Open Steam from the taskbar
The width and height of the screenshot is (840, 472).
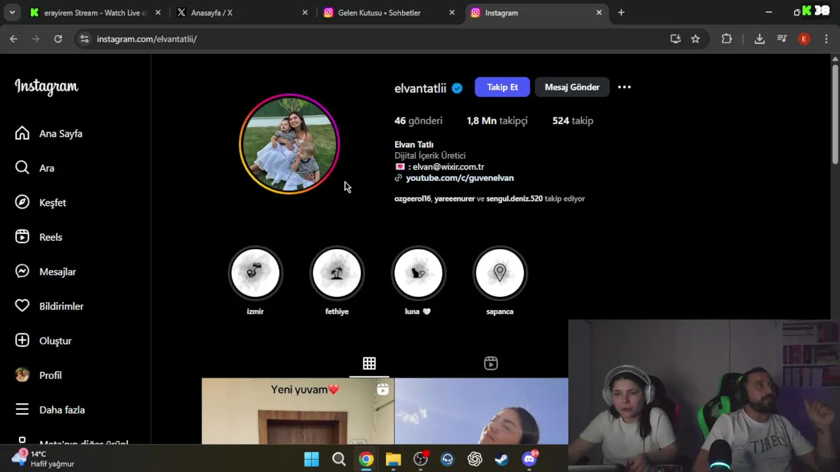click(501, 459)
